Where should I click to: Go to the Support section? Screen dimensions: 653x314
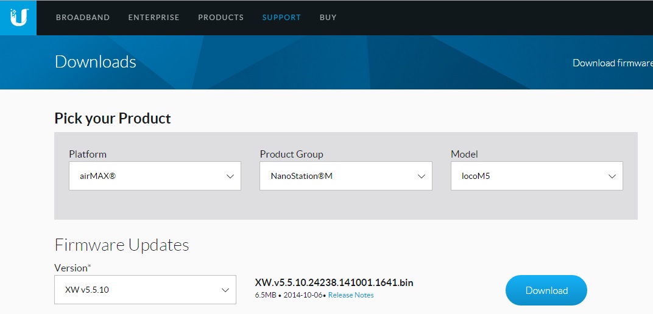[281, 18]
